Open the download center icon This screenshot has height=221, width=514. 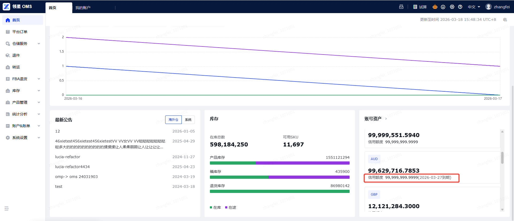pyautogui.click(x=443, y=7)
